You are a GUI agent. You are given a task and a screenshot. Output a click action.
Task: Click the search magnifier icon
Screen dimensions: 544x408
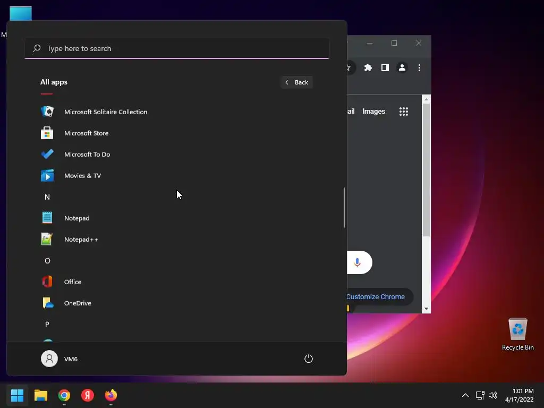coord(37,48)
